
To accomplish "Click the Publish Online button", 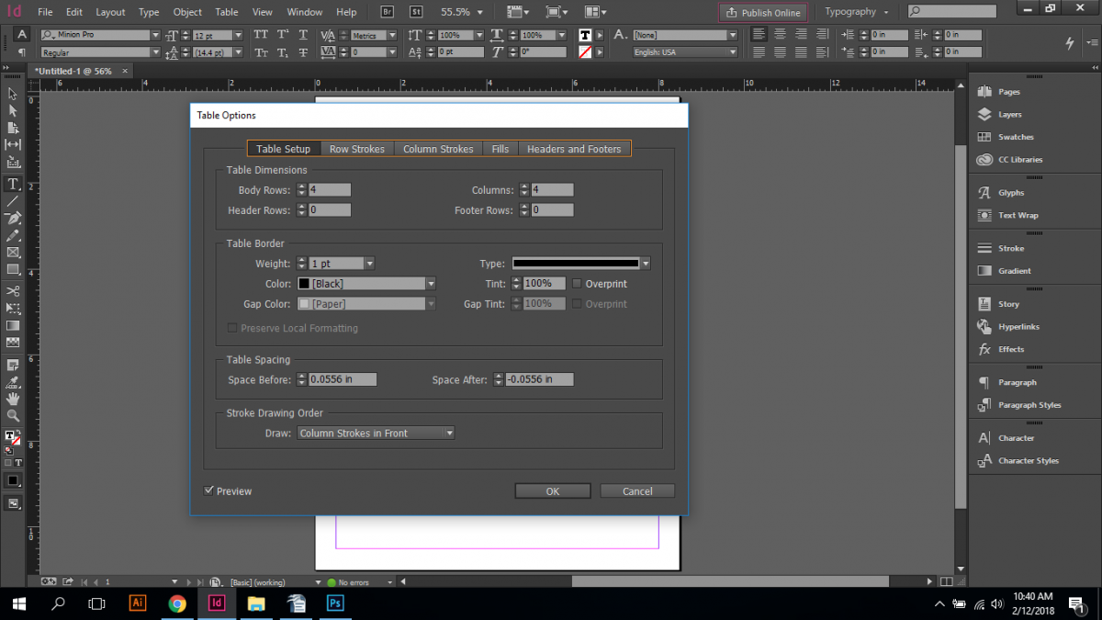I will pyautogui.click(x=762, y=12).
